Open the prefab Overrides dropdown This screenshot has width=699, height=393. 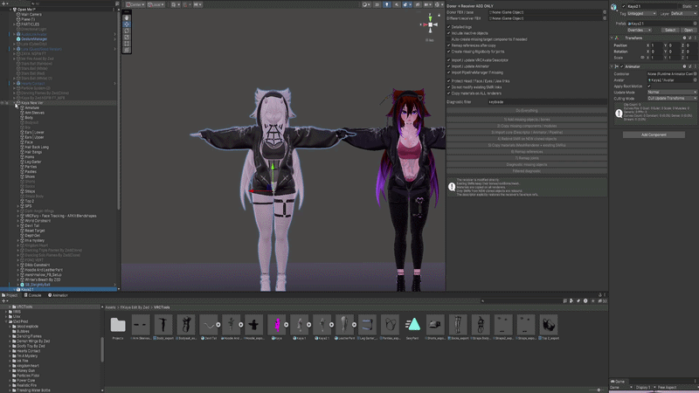coord(640,31)
